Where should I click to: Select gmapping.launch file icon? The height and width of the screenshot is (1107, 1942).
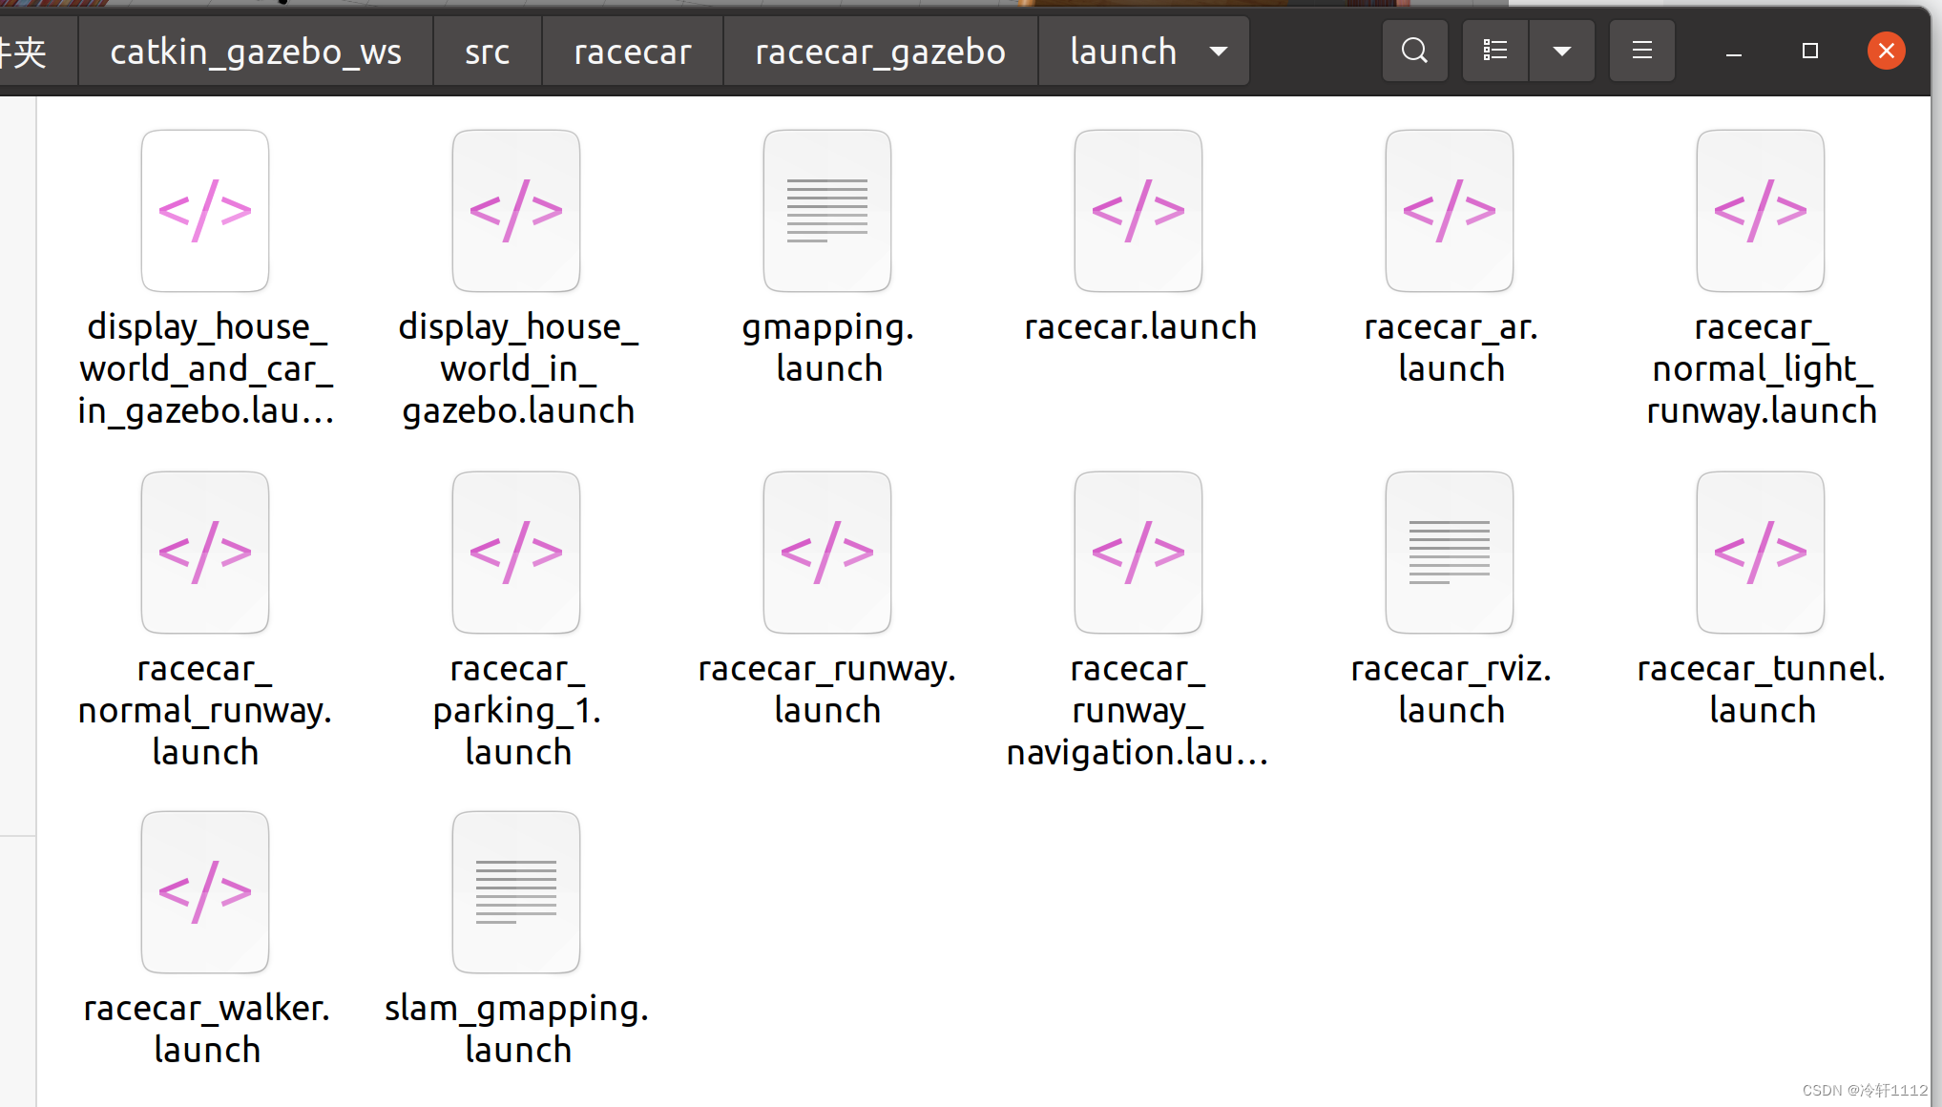pos(826,211)
